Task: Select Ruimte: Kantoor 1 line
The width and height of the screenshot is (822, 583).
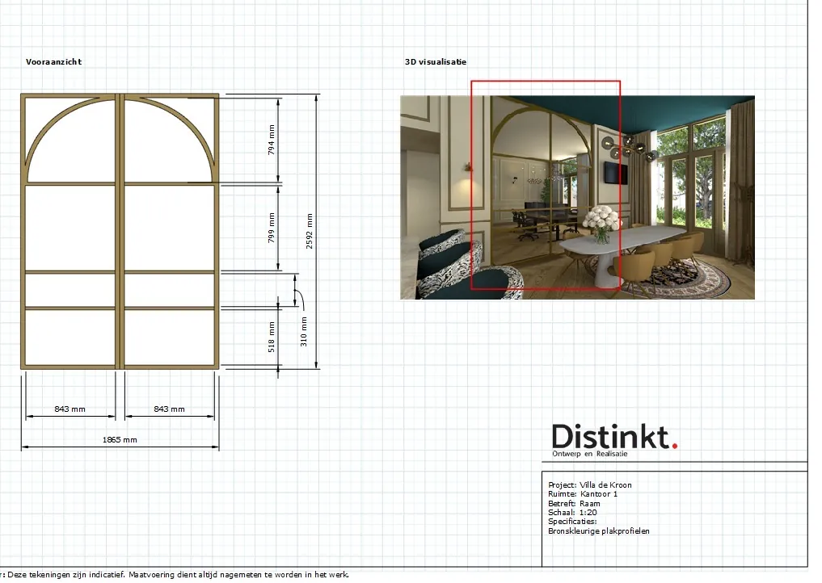Action: click(x=583, y=494)
